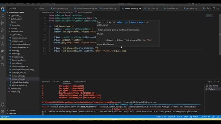This screenshot has height=124, width=221.
Task: Open the new terminal launch profile dropdown
Action: coord(212,82)
